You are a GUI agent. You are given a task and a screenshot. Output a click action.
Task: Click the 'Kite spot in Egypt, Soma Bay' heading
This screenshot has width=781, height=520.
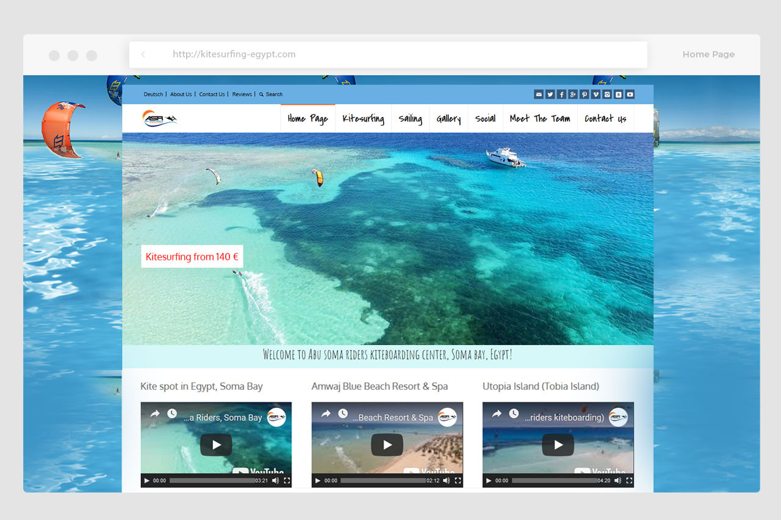click(x=201, y=386)
